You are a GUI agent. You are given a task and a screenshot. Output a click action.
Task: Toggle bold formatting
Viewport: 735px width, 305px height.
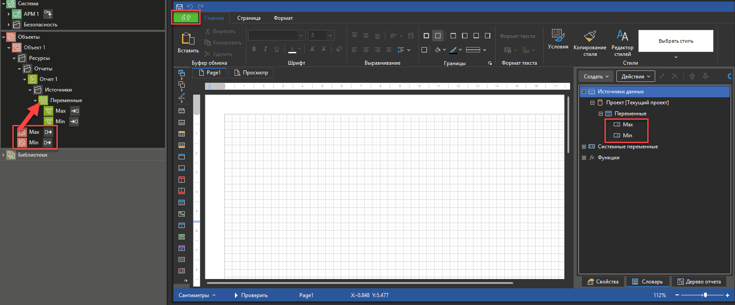(x=254, y=49)
